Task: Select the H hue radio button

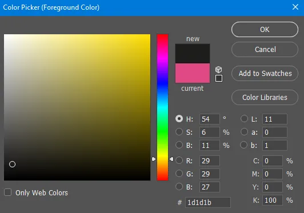Action: point(179,119)
